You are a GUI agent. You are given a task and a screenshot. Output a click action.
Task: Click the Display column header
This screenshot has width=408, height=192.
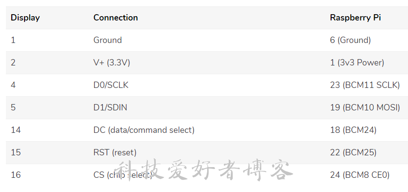tap(25, 18)
